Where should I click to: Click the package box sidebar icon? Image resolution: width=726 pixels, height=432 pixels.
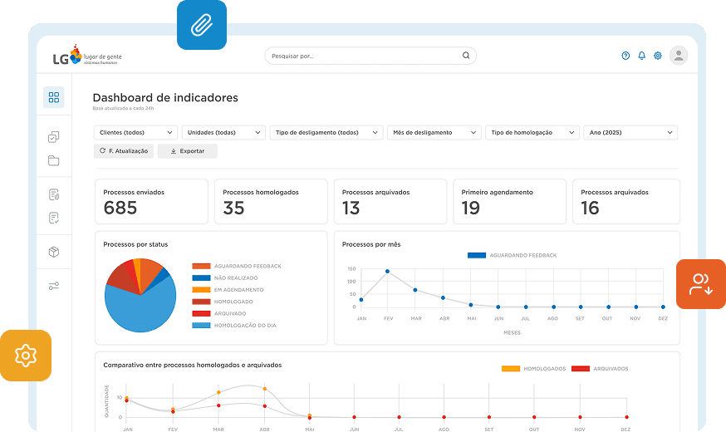(x=54, y=252)
